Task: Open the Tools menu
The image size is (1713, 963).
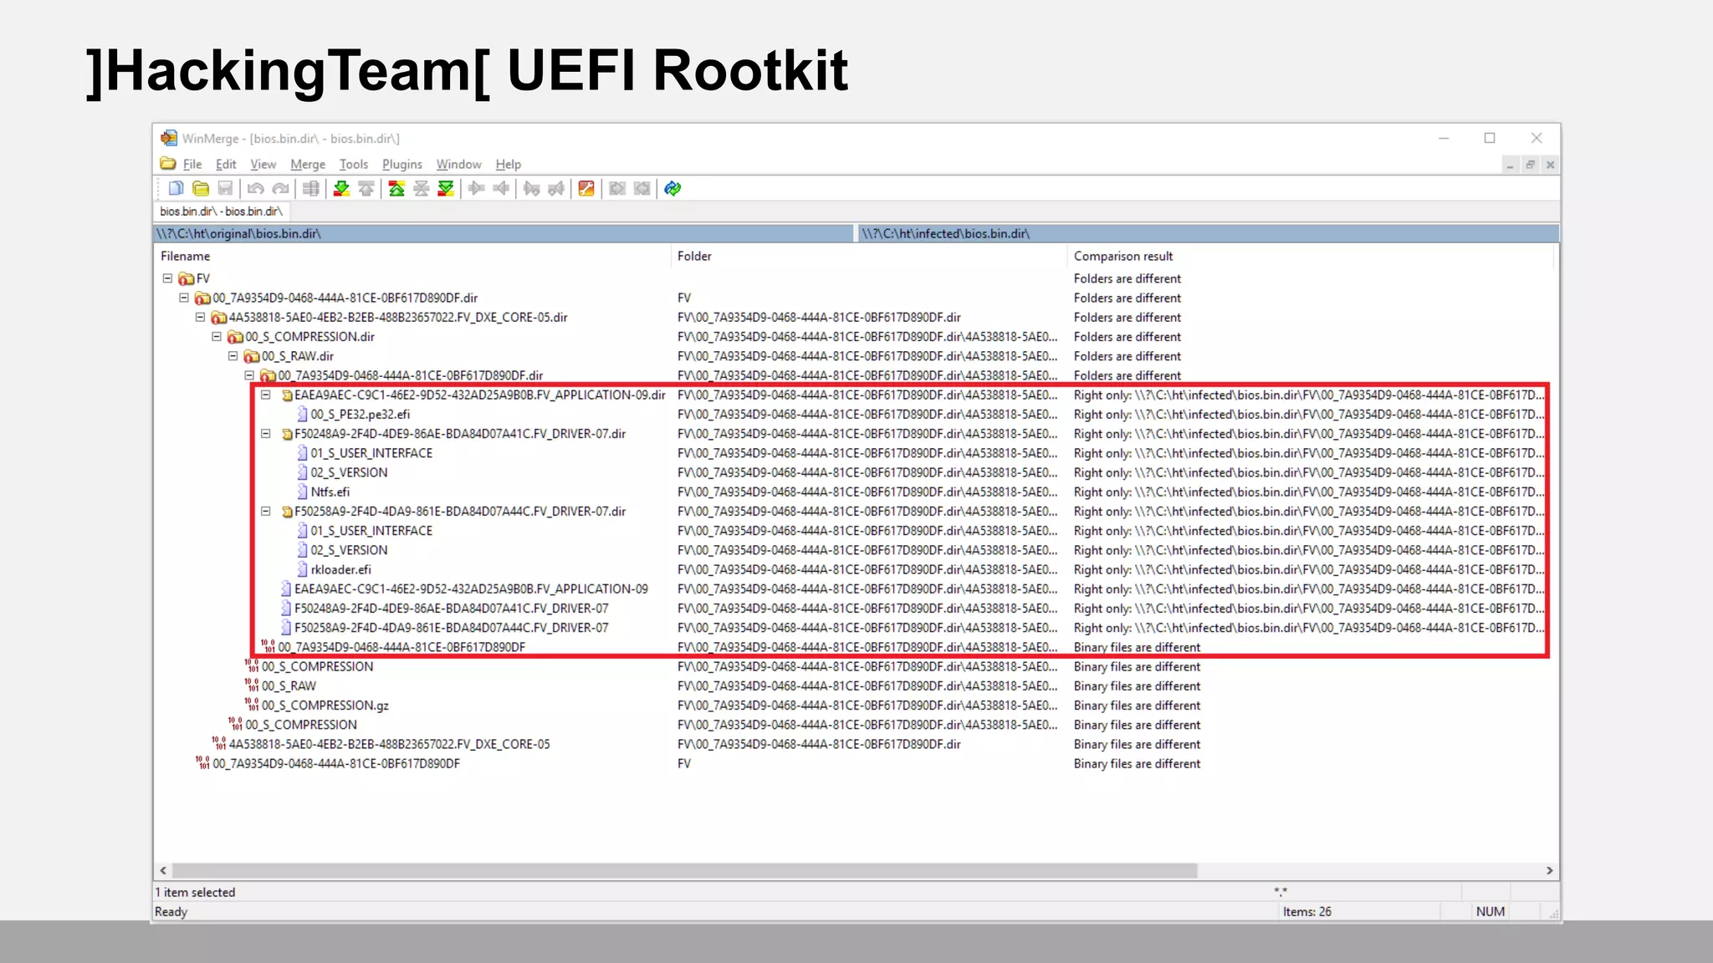Action: tap(354, 165)
